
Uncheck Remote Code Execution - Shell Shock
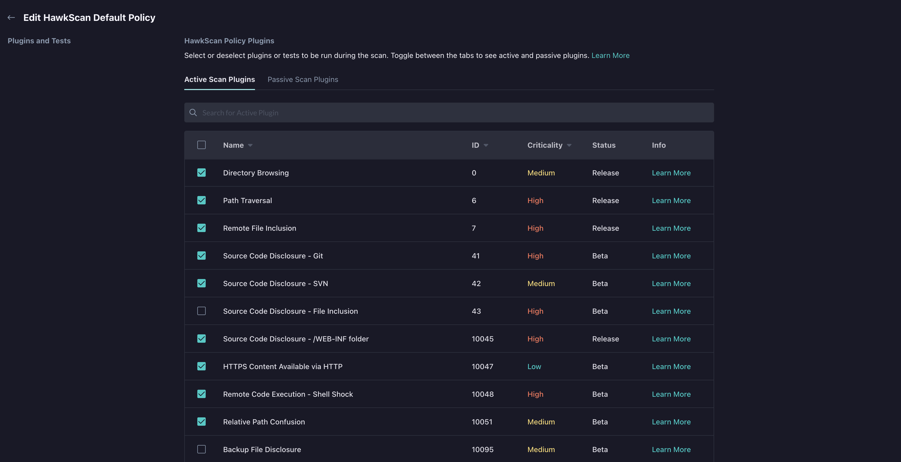(201, 394)
